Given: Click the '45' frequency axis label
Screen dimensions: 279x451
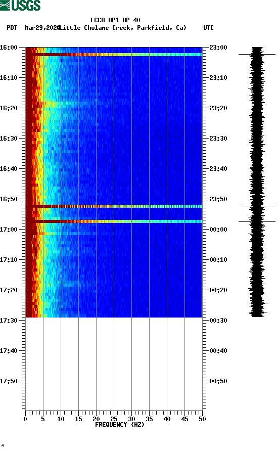Looking at the screenshot, I should pos(184,419).
